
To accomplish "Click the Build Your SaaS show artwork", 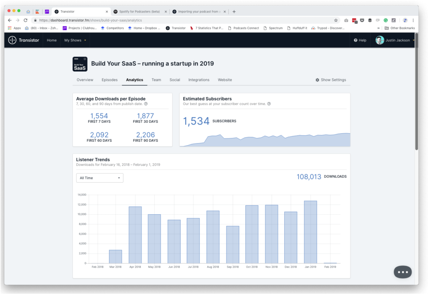I will click(x=80, y=64).
